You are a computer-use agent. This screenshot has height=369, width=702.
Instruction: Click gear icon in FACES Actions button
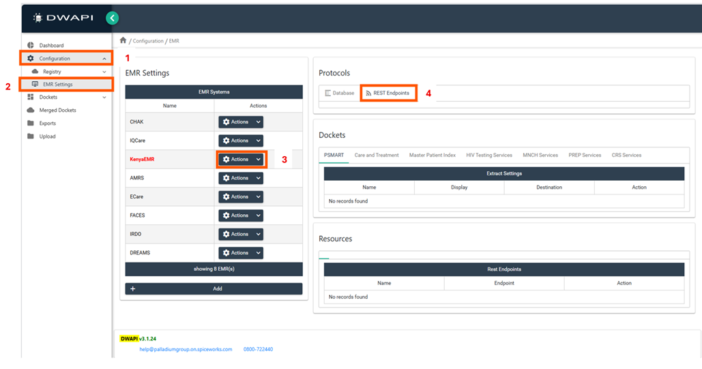226,216
